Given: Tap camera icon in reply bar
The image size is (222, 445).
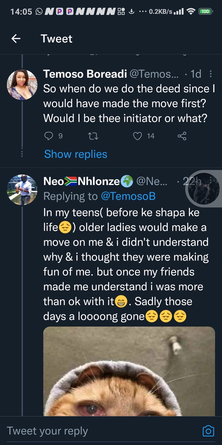Looking at the screenshot, I should tap(208, 431).
